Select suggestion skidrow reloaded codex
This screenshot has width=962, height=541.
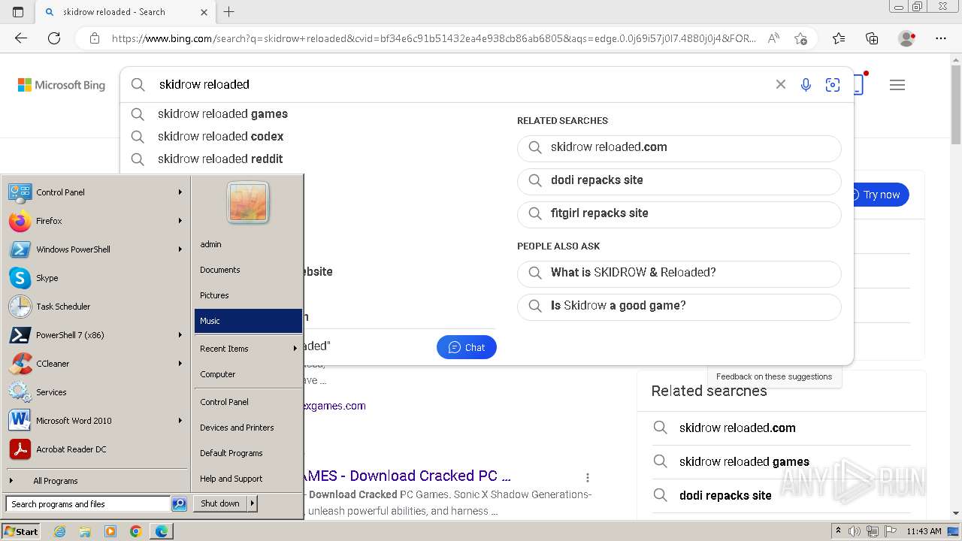[x=220, y=137]
